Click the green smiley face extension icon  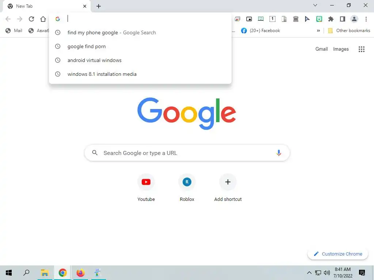click(x=319, y=19)
